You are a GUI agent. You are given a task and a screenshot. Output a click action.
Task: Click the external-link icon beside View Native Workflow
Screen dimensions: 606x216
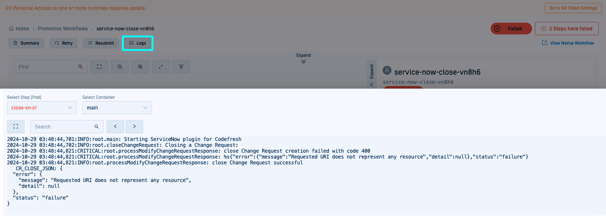point(544,42)
